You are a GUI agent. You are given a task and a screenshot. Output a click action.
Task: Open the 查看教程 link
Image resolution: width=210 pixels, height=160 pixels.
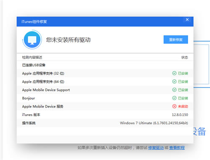coord(177,148)
